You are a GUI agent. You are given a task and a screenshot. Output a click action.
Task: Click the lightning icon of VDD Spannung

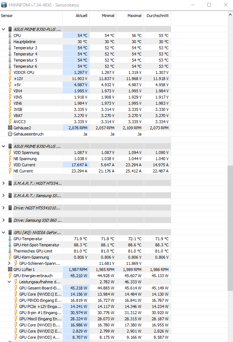click(10, 153)
